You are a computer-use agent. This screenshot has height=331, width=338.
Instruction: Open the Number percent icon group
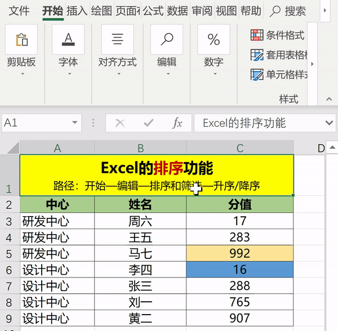tap(214, 39)
